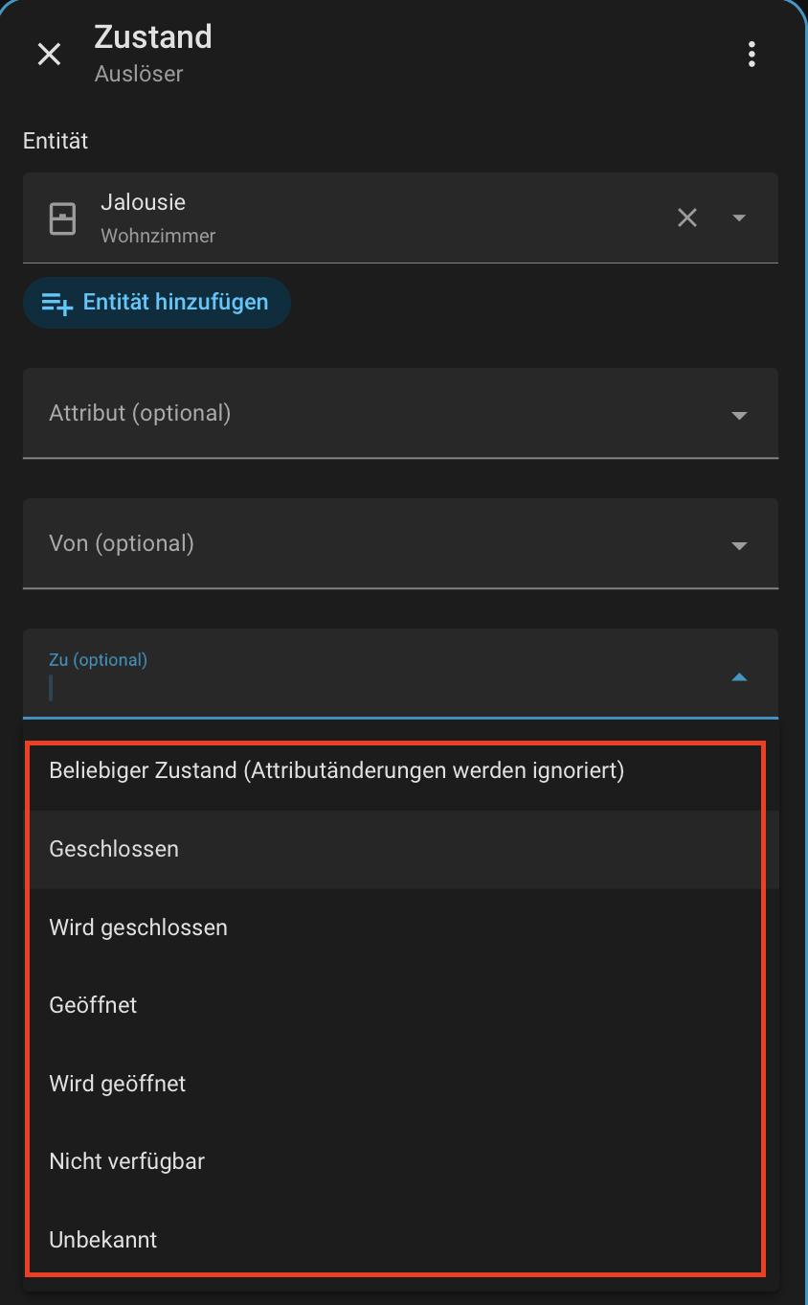Viewport: 808px width, 1305px height.
Task: Open the Attribut (optional) field
Action: 364,414
